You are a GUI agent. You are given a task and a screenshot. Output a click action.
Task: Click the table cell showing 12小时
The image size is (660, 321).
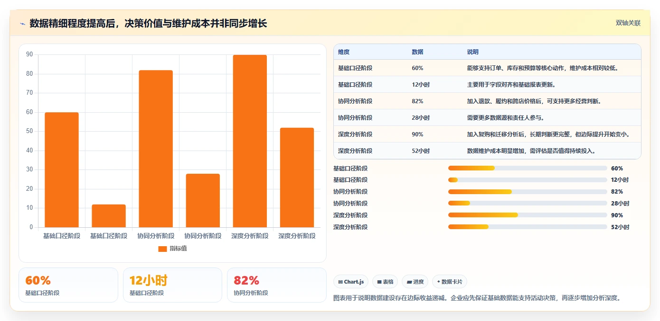pos(421,85)
